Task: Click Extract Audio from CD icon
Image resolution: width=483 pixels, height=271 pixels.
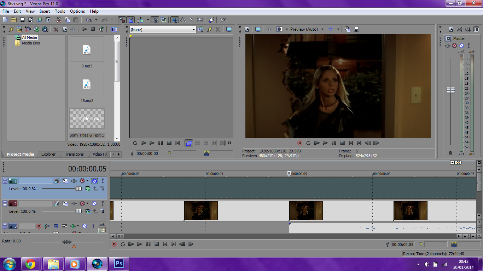Action: point(36,29)
